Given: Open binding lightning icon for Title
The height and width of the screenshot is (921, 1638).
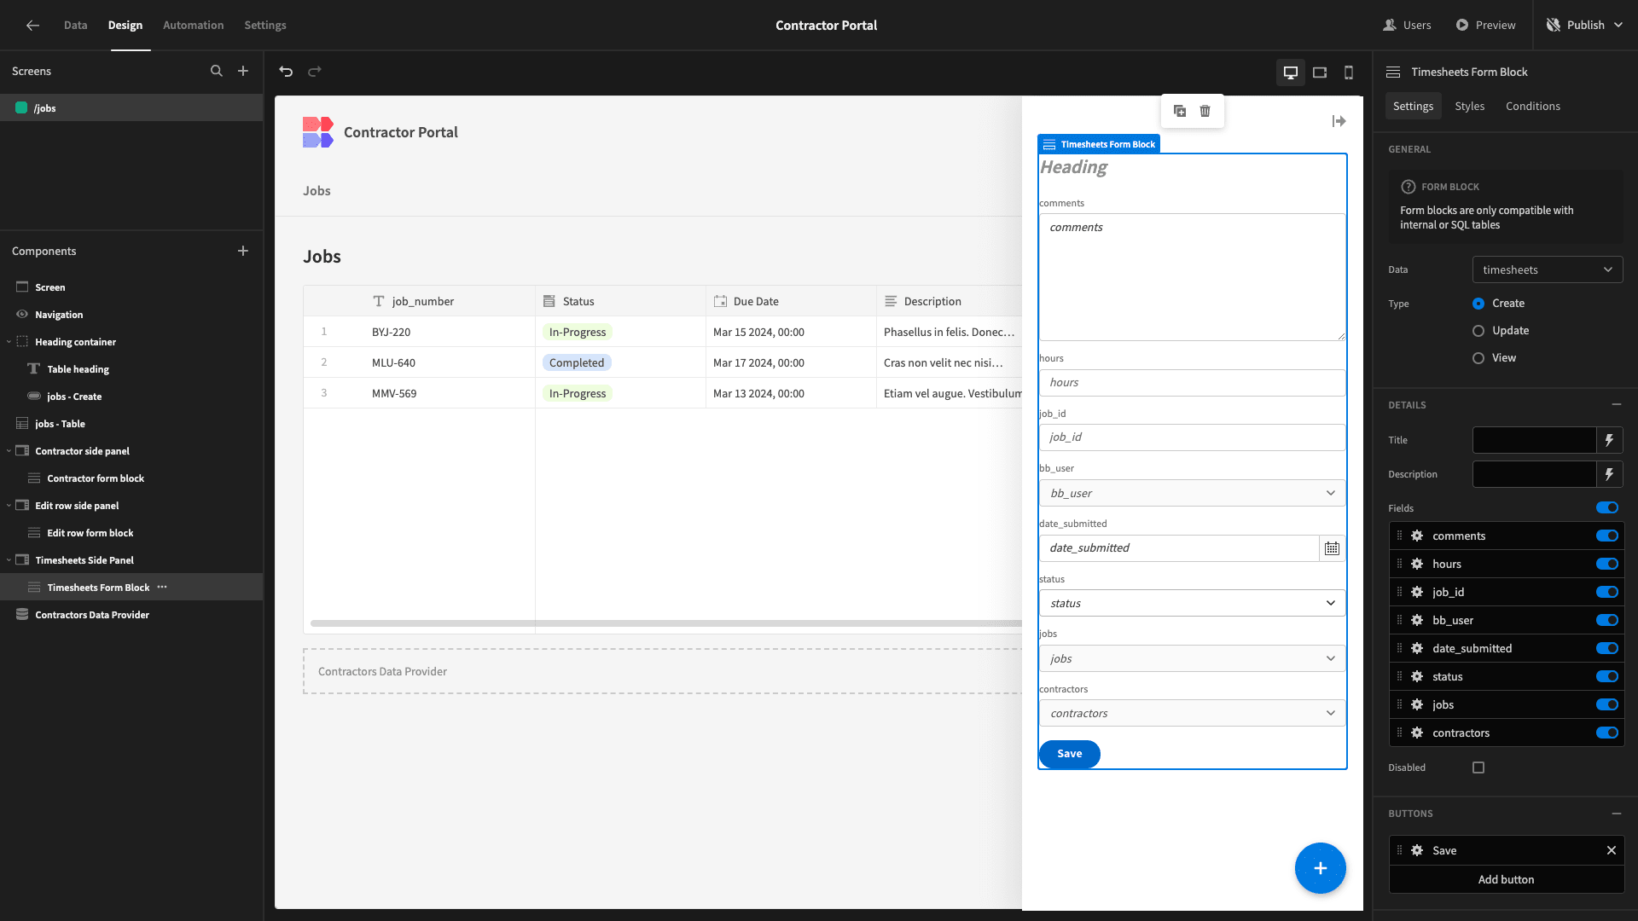Looking at the screenshot, I should (x=1609, y=441).
